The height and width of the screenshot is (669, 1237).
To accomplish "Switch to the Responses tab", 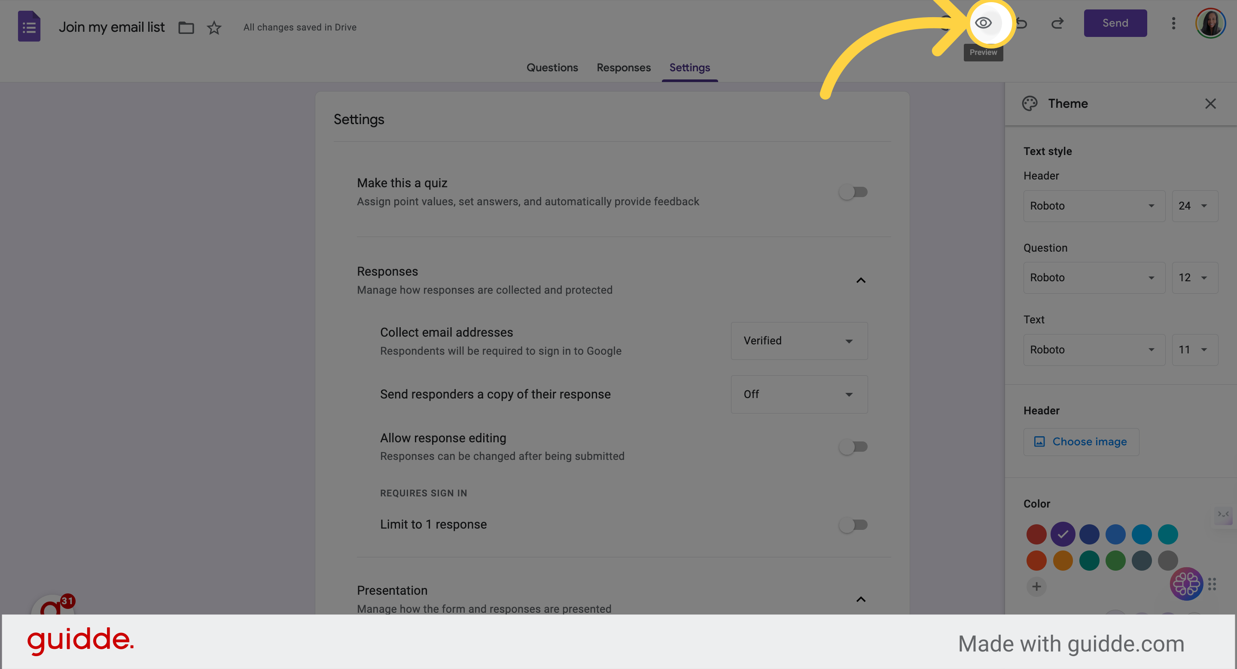I will [623, 68].
